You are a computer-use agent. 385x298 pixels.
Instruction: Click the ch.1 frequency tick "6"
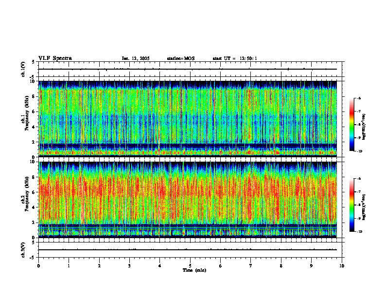(34, 112)
